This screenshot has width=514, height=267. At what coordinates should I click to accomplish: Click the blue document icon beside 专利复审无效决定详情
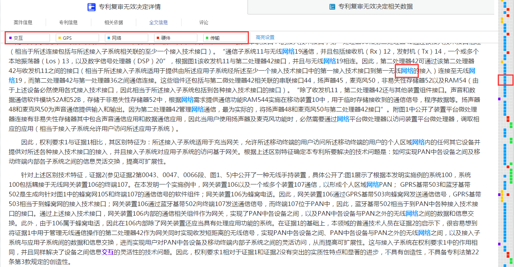(x=91, y=7)
